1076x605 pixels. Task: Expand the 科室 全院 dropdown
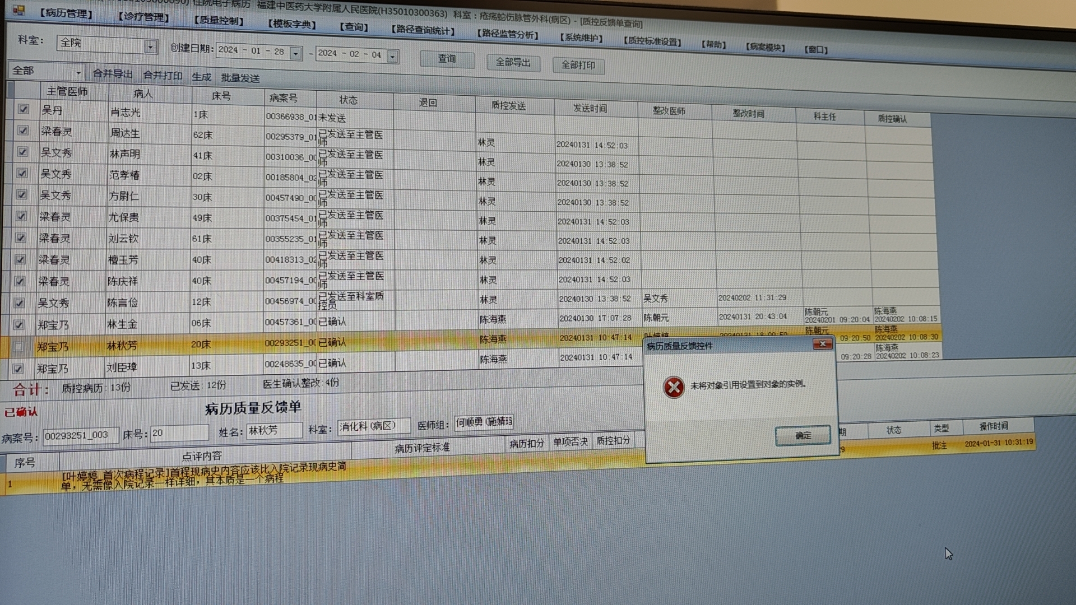point(150,47)
